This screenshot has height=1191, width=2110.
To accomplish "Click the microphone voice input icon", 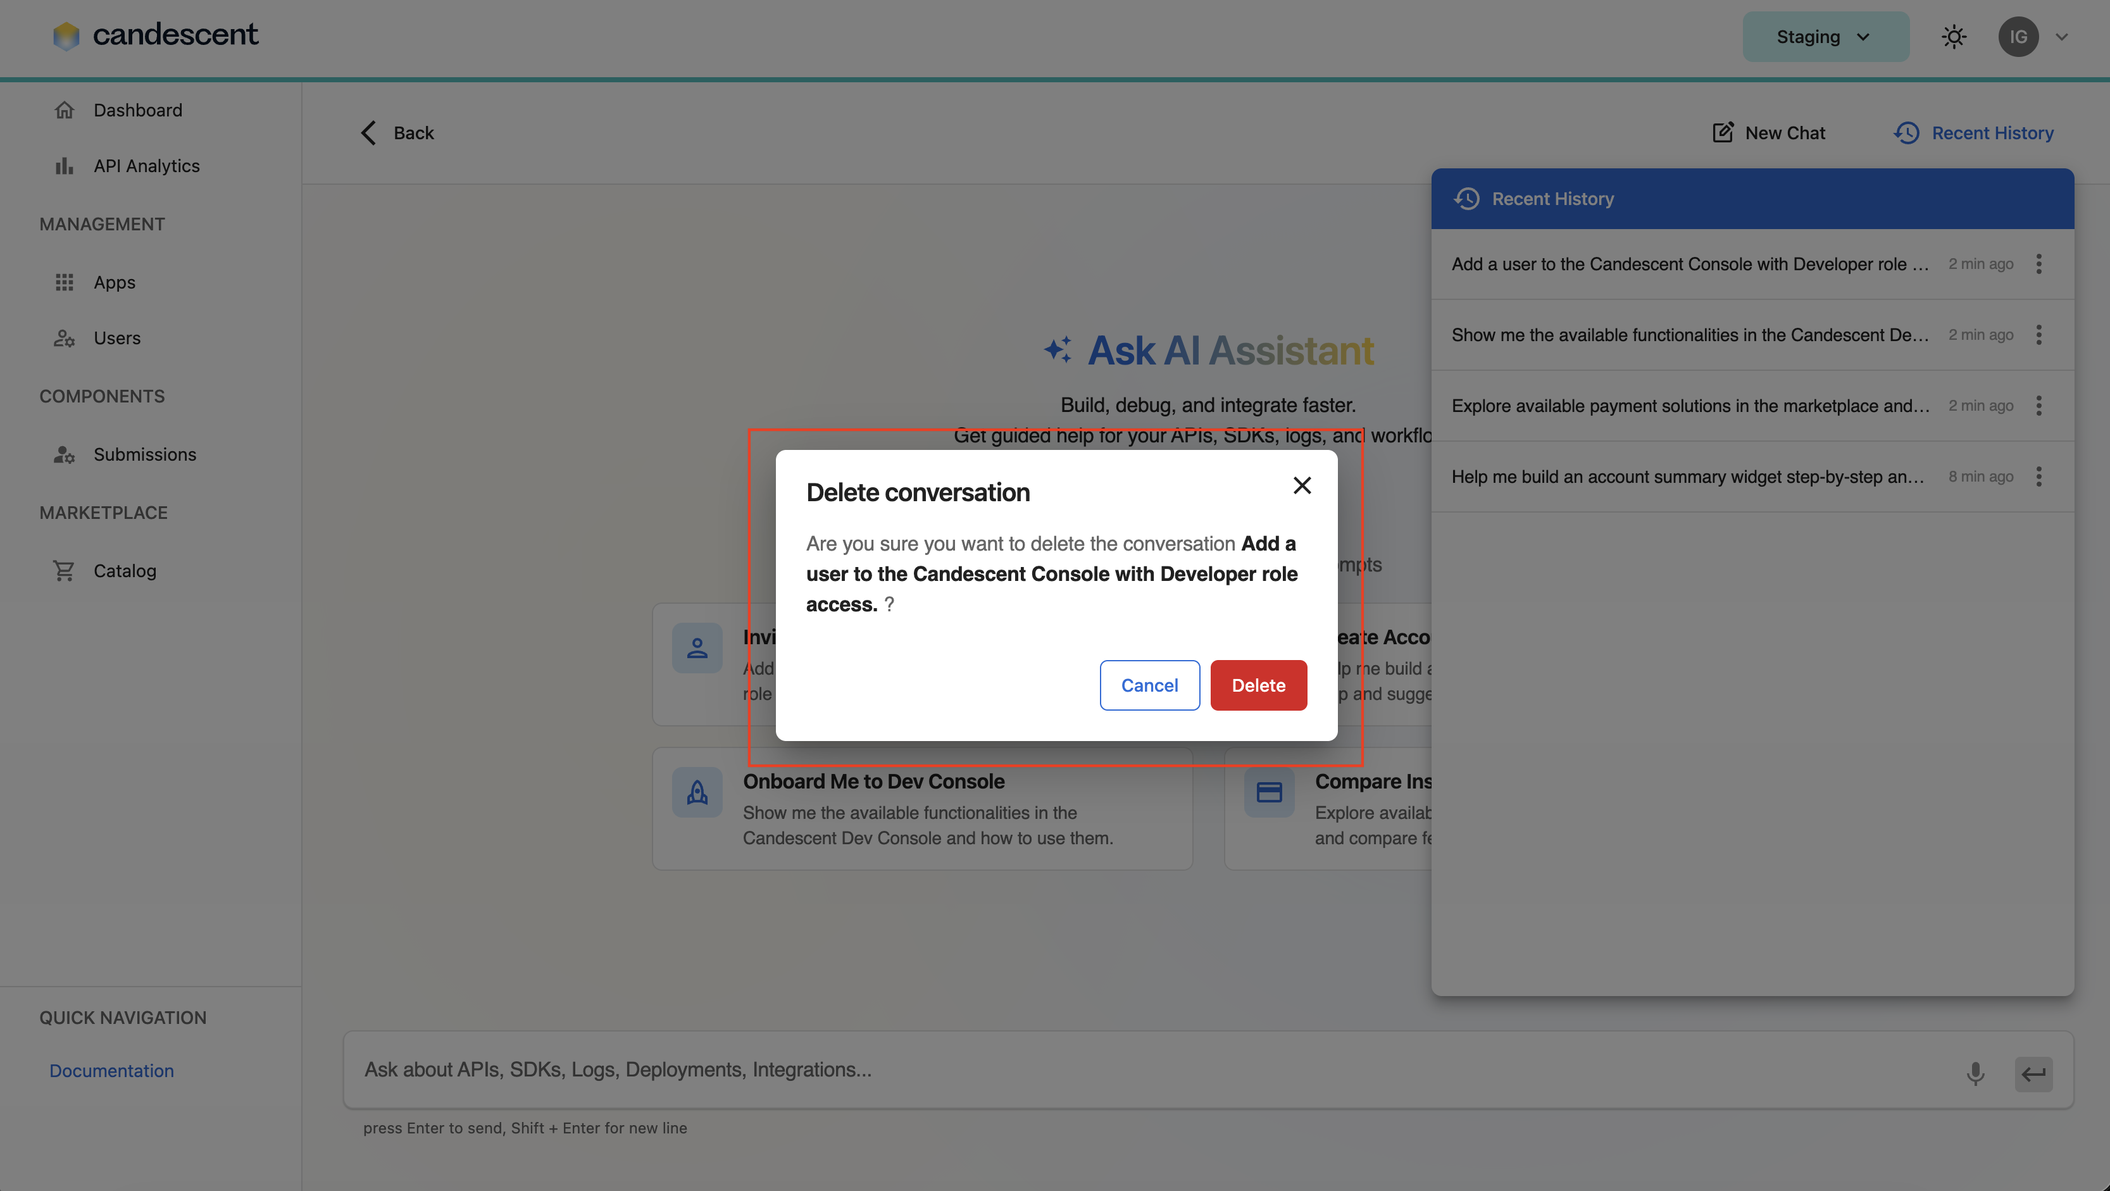I will tap(1976, 1073).
